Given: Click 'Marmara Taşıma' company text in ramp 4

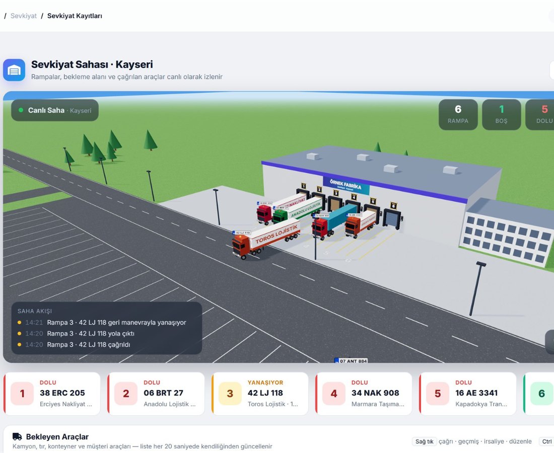Looking at the screenshot, I should 378,404.
